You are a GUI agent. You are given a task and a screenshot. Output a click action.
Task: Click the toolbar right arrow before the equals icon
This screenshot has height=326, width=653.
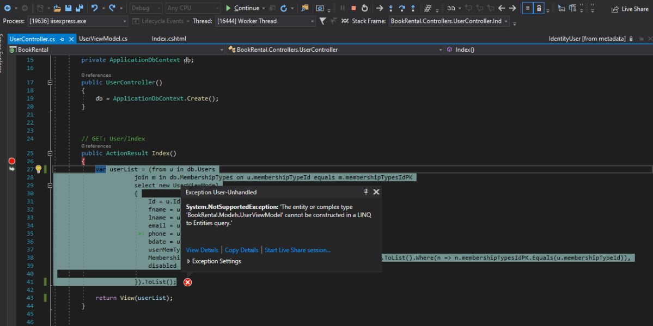[x=512, y=8]
